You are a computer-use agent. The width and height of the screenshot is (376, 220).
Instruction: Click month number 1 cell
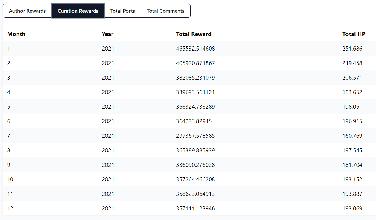point(9,49)
